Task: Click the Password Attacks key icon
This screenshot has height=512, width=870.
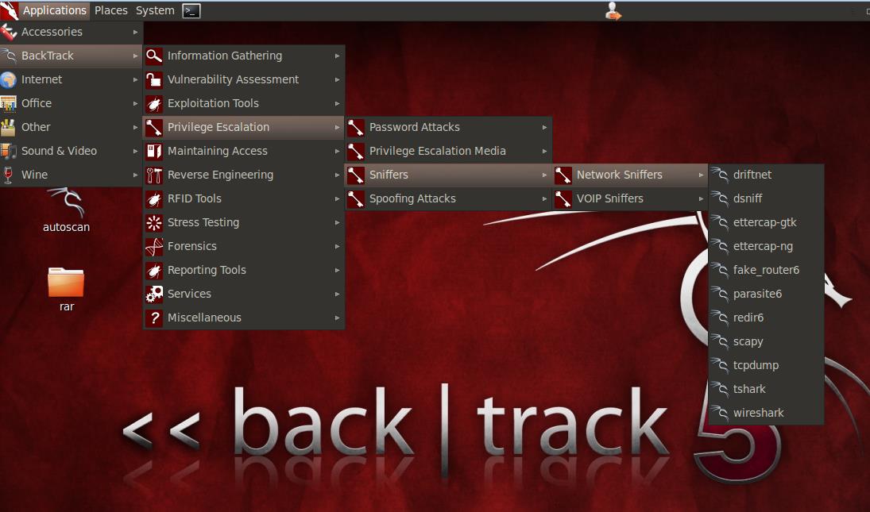Action: 356,128
